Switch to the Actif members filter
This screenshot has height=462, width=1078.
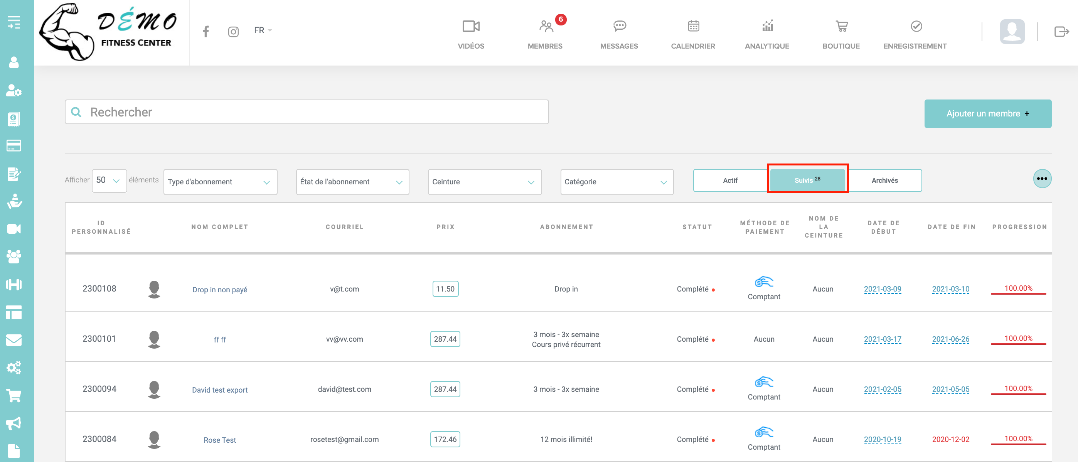(730, 180)
